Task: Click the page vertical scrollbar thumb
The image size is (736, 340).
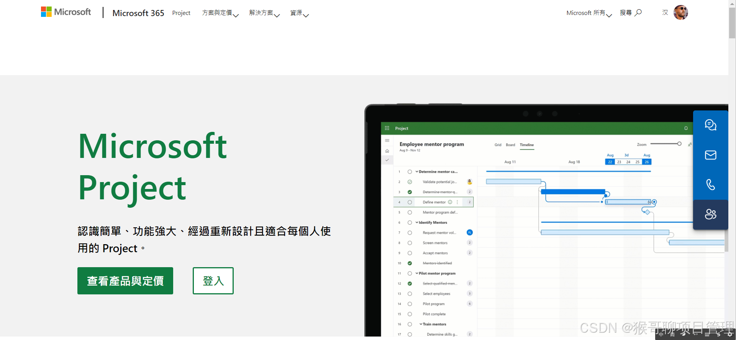Action: tap(732, 22)
